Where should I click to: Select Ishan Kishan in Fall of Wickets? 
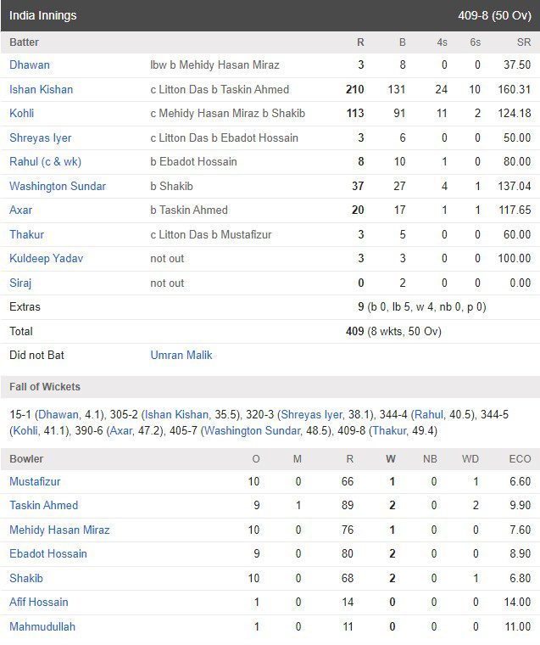[x=176, y=414]
